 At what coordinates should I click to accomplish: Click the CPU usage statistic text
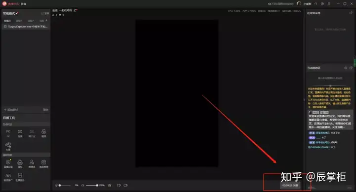pyautogui.click(x=234, y=11)
